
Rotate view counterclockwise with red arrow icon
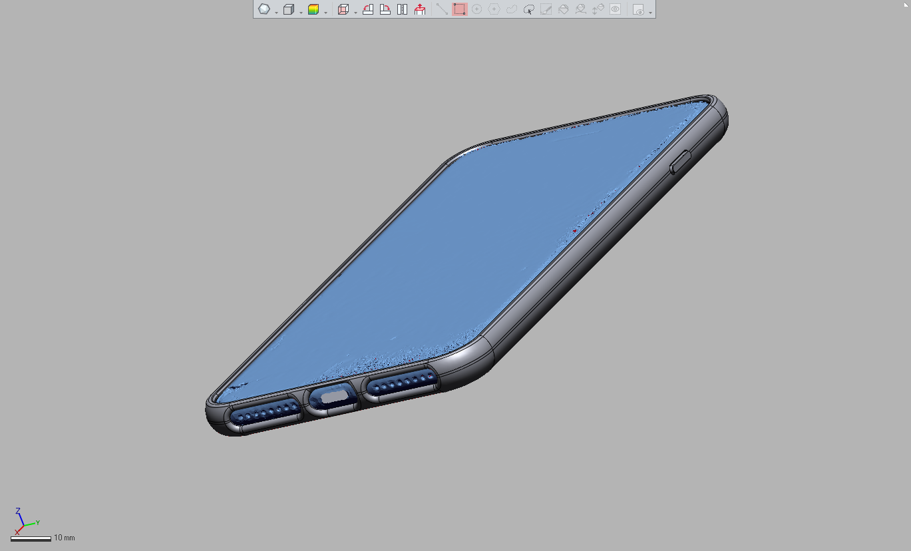point(368,9)
